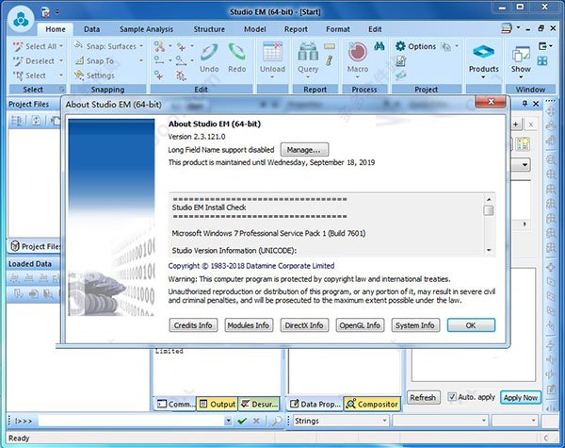Click the Query icon in Report group
This screenshot has width=565, height=448.
coord(308,52)
